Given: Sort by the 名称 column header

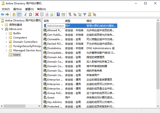Looking at the screenshot, I should (x=53, y=21).
